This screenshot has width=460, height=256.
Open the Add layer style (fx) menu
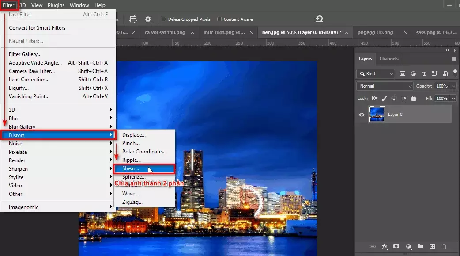click(384, 247)
